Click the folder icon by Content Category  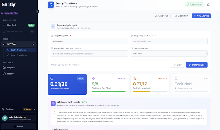coord(132,48)
